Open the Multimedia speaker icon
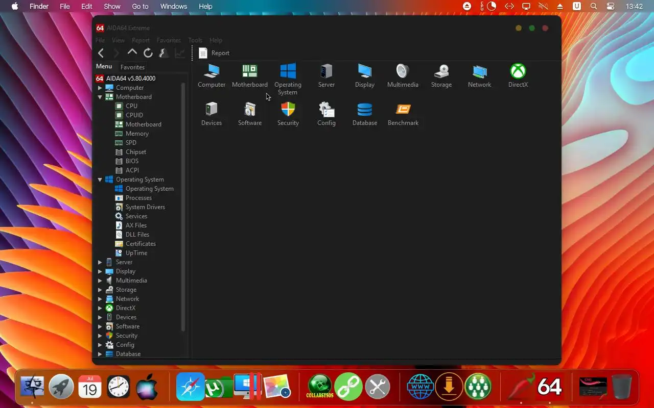The height and width of the screenshot is (408, 654). 403,71
